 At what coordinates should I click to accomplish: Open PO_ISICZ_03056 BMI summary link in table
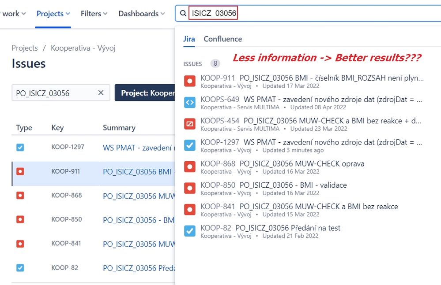(139, 172)
